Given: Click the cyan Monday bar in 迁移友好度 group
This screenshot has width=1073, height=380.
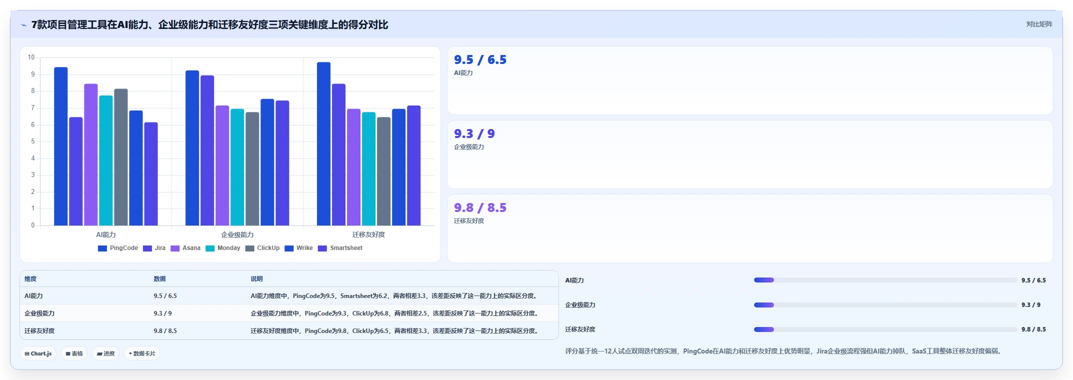Looking at the screenshot, I should click(369, 168).
